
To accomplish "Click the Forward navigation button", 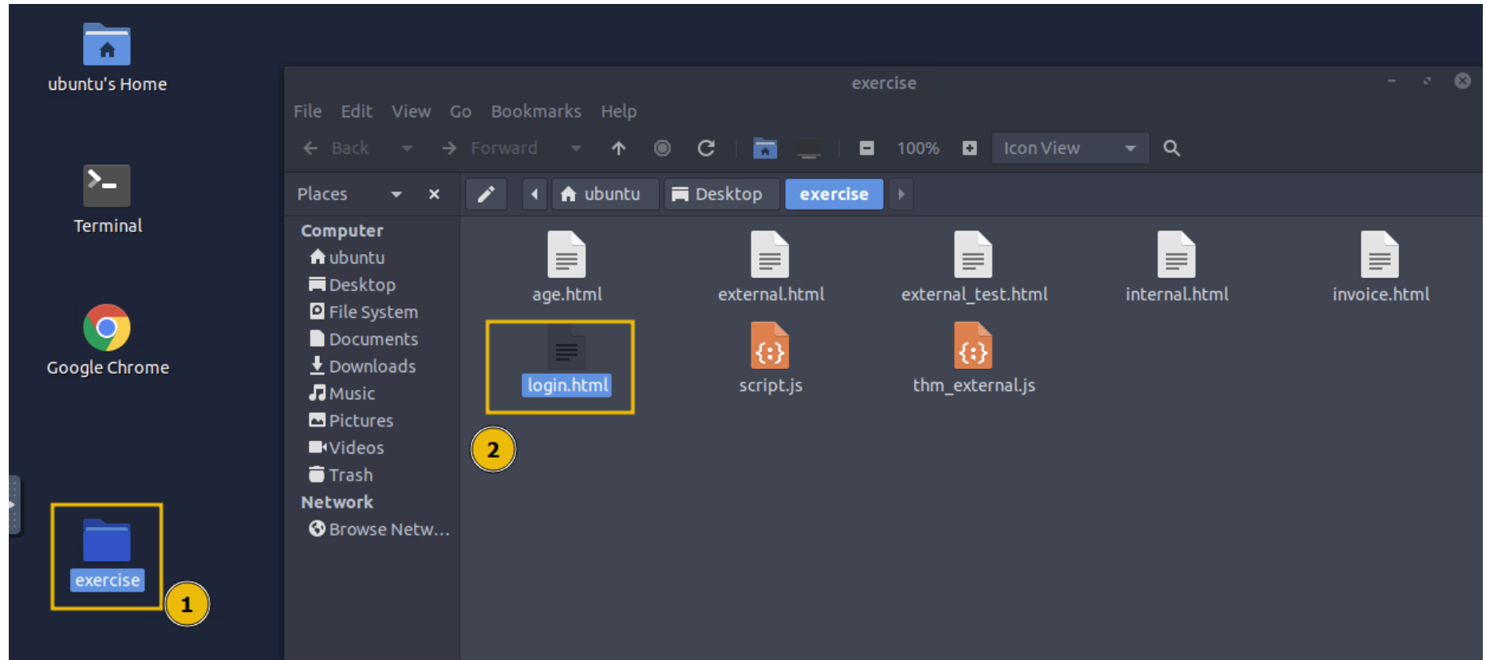I will tap(490, 148).
